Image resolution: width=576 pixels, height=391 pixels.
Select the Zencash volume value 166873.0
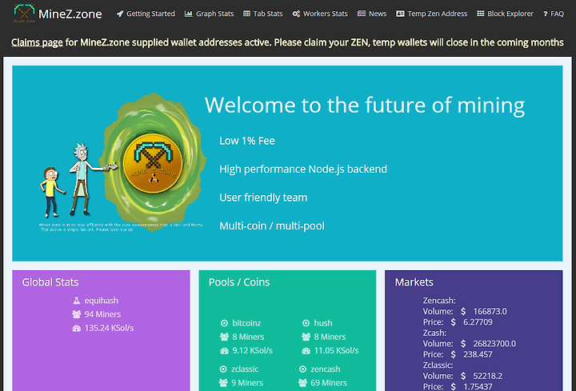pyautogui.click(x=490, y=311)
